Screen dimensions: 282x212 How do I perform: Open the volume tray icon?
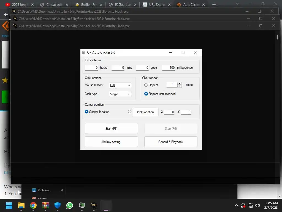257,205
